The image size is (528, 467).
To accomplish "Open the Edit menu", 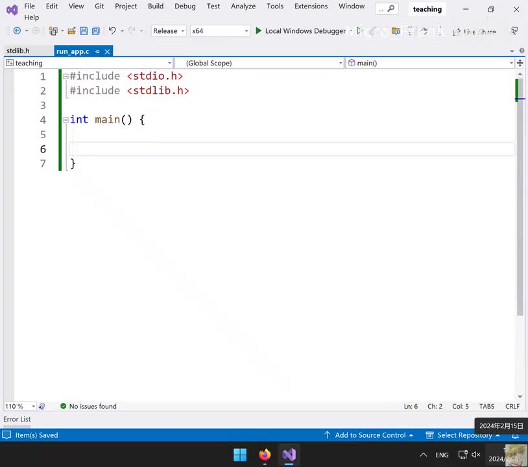I will (x=51, y=6).
